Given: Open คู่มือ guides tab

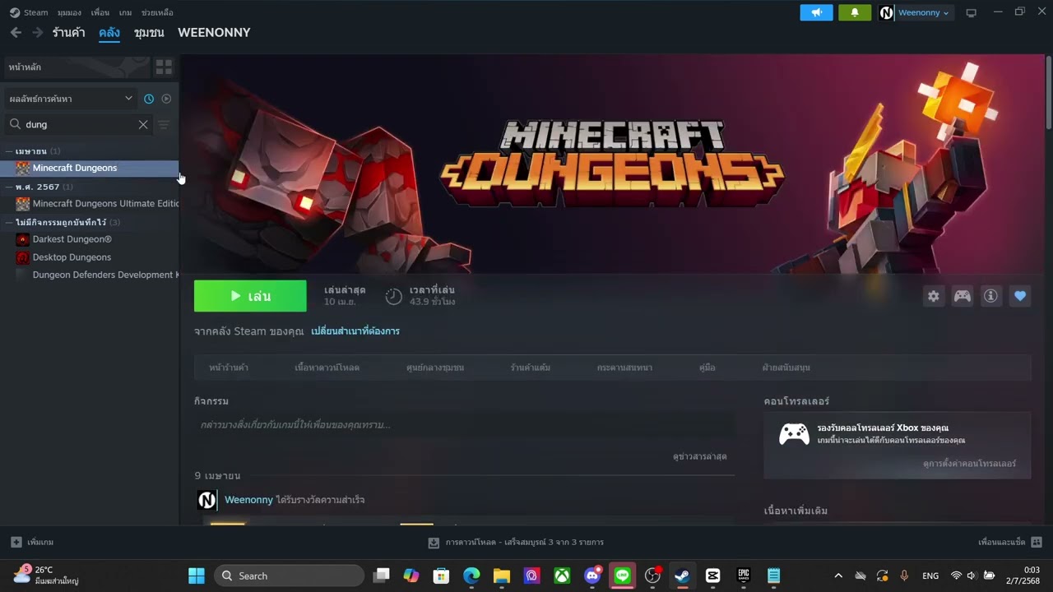Looking at the screenshot, I should coord(707,368).
